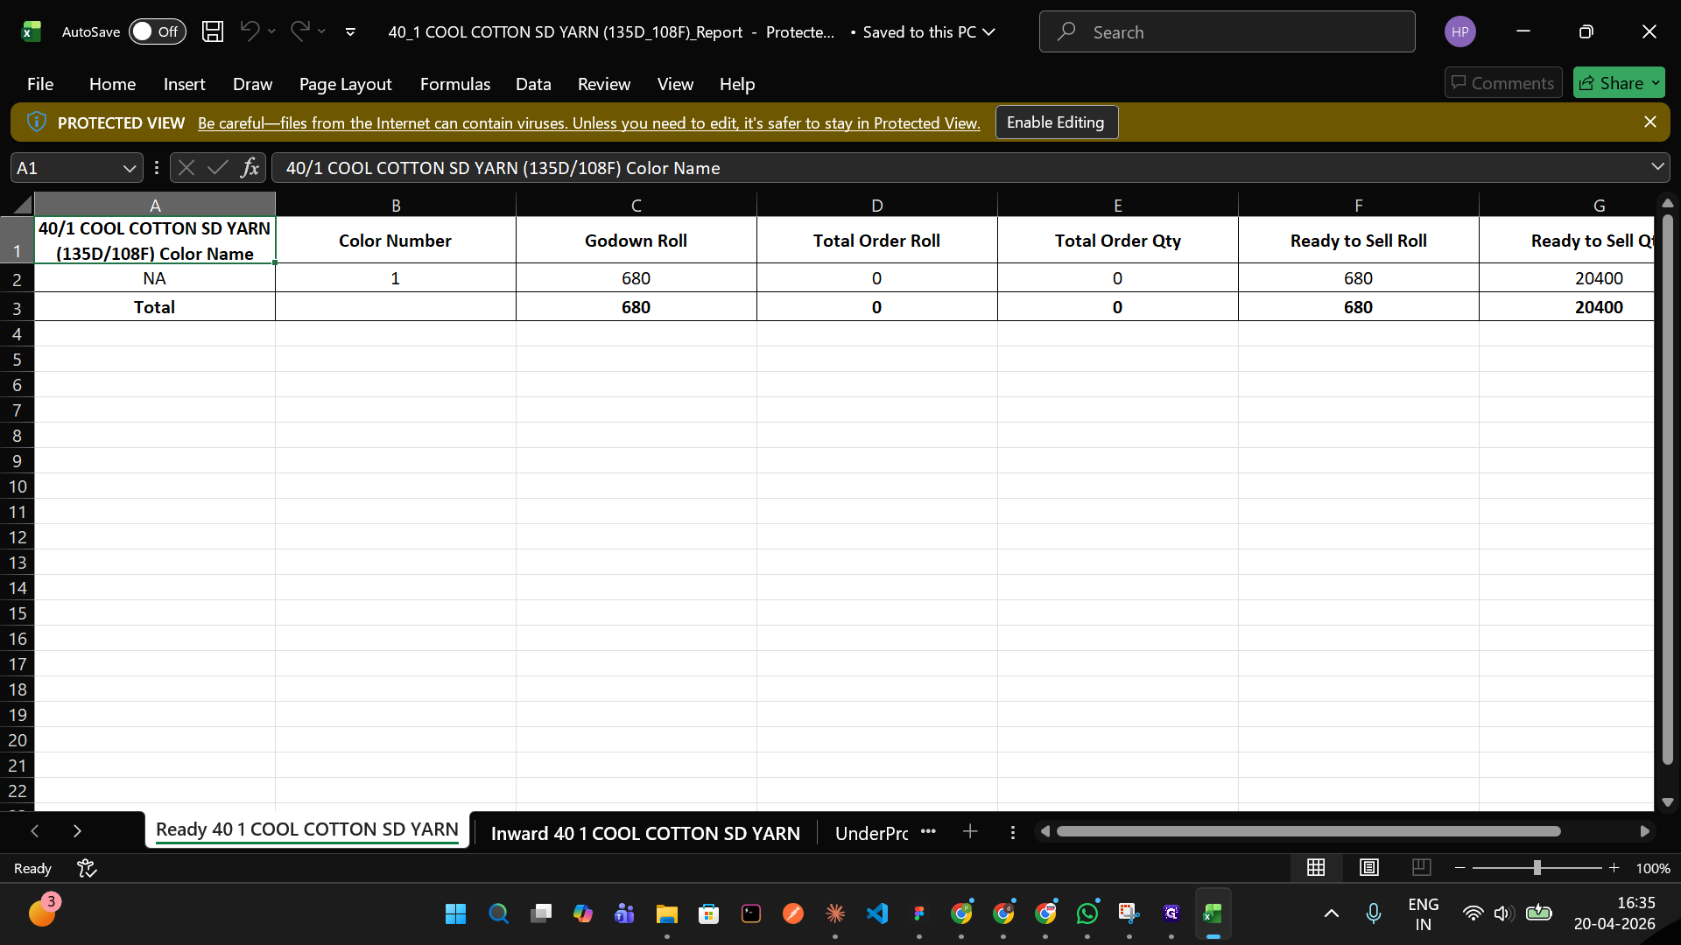Click the Select All corner triangle

tap(21, 205)
